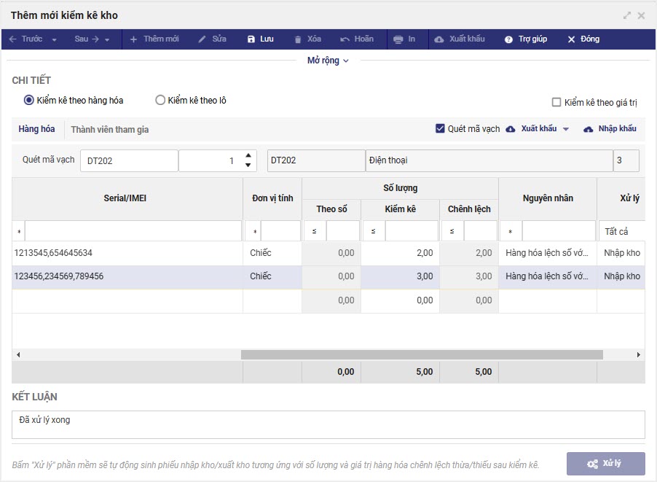Click the Lưu save icon
Viewport: 657px width, 482px height.
[x=251, y=39]
